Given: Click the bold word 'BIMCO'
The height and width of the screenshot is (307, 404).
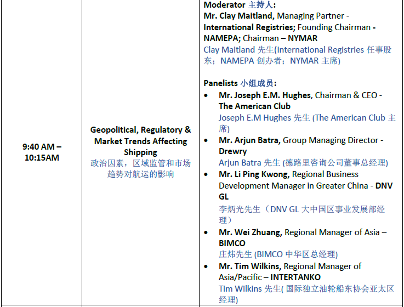Looking at the screenshot, I should 232,243.
